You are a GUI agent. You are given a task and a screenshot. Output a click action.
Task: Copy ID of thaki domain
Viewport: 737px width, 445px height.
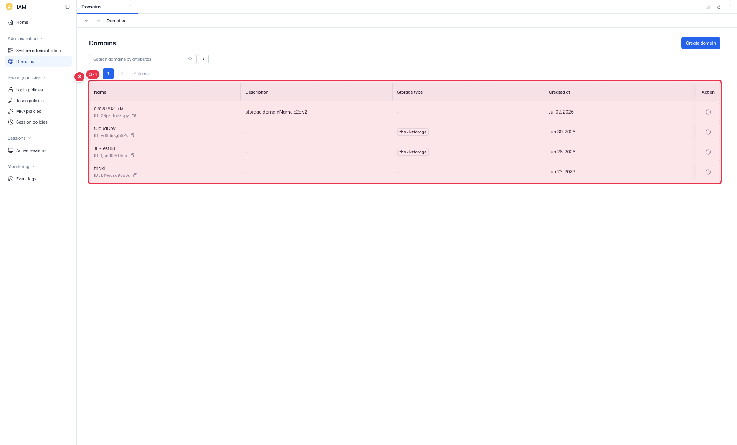click(x=135, y=175)
